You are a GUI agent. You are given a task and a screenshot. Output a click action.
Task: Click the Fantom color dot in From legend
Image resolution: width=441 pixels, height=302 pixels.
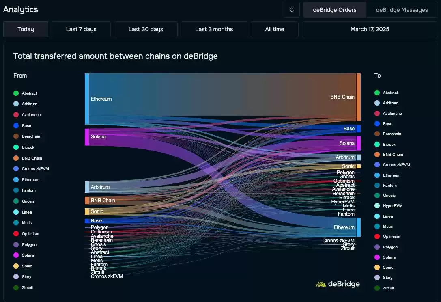(x=16, y=190)
